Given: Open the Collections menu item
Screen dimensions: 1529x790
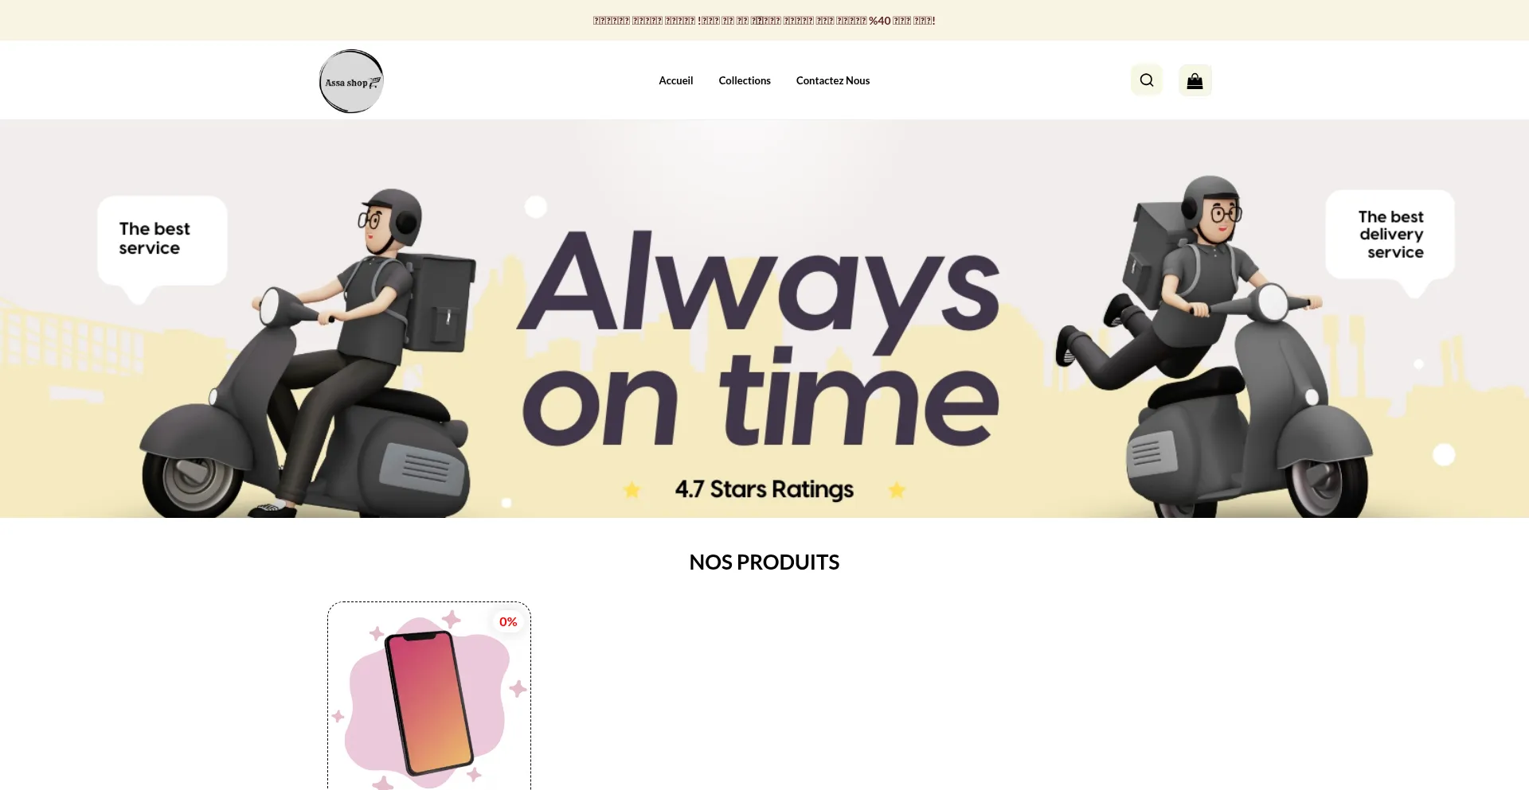Looking at the screenshot, I should (x=745, y=80).
